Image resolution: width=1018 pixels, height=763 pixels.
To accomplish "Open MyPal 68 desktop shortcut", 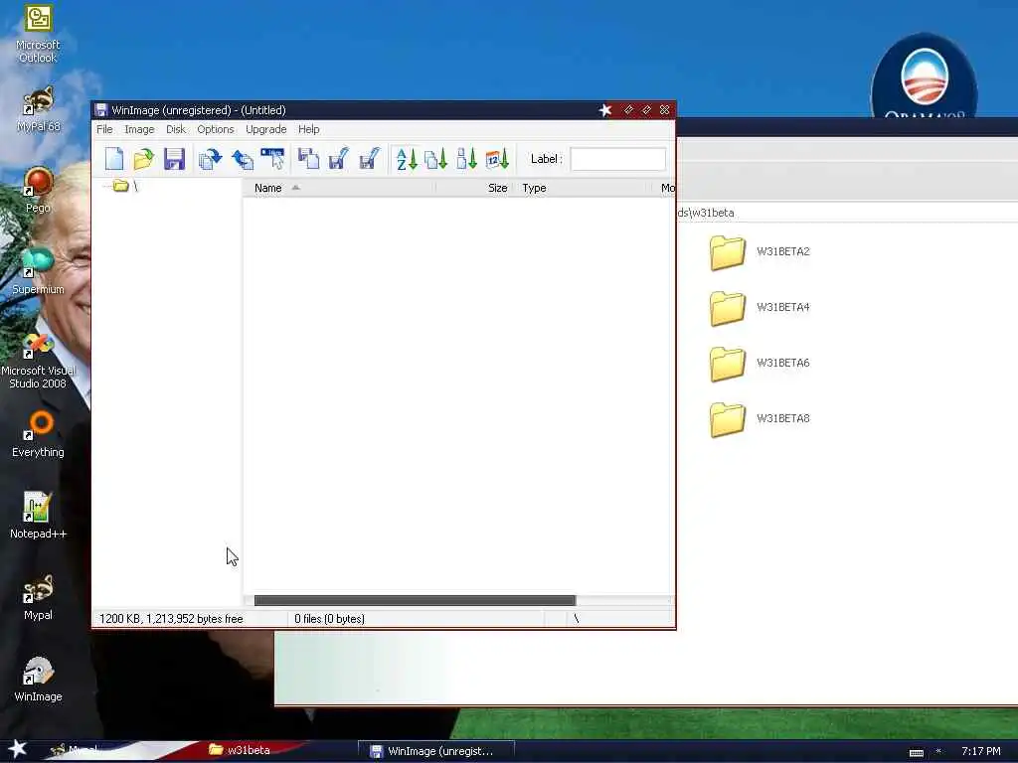I will point(38,109).
